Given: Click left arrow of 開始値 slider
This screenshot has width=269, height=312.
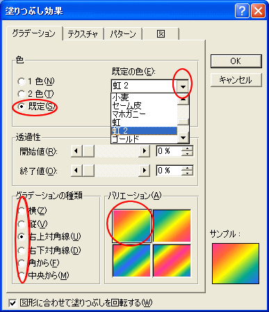Looking at the screenshot, I should [76, 151].
